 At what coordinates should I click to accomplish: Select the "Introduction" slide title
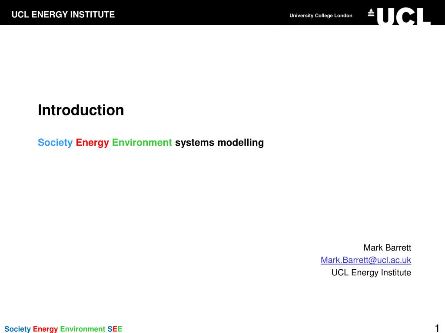[81, 110]
